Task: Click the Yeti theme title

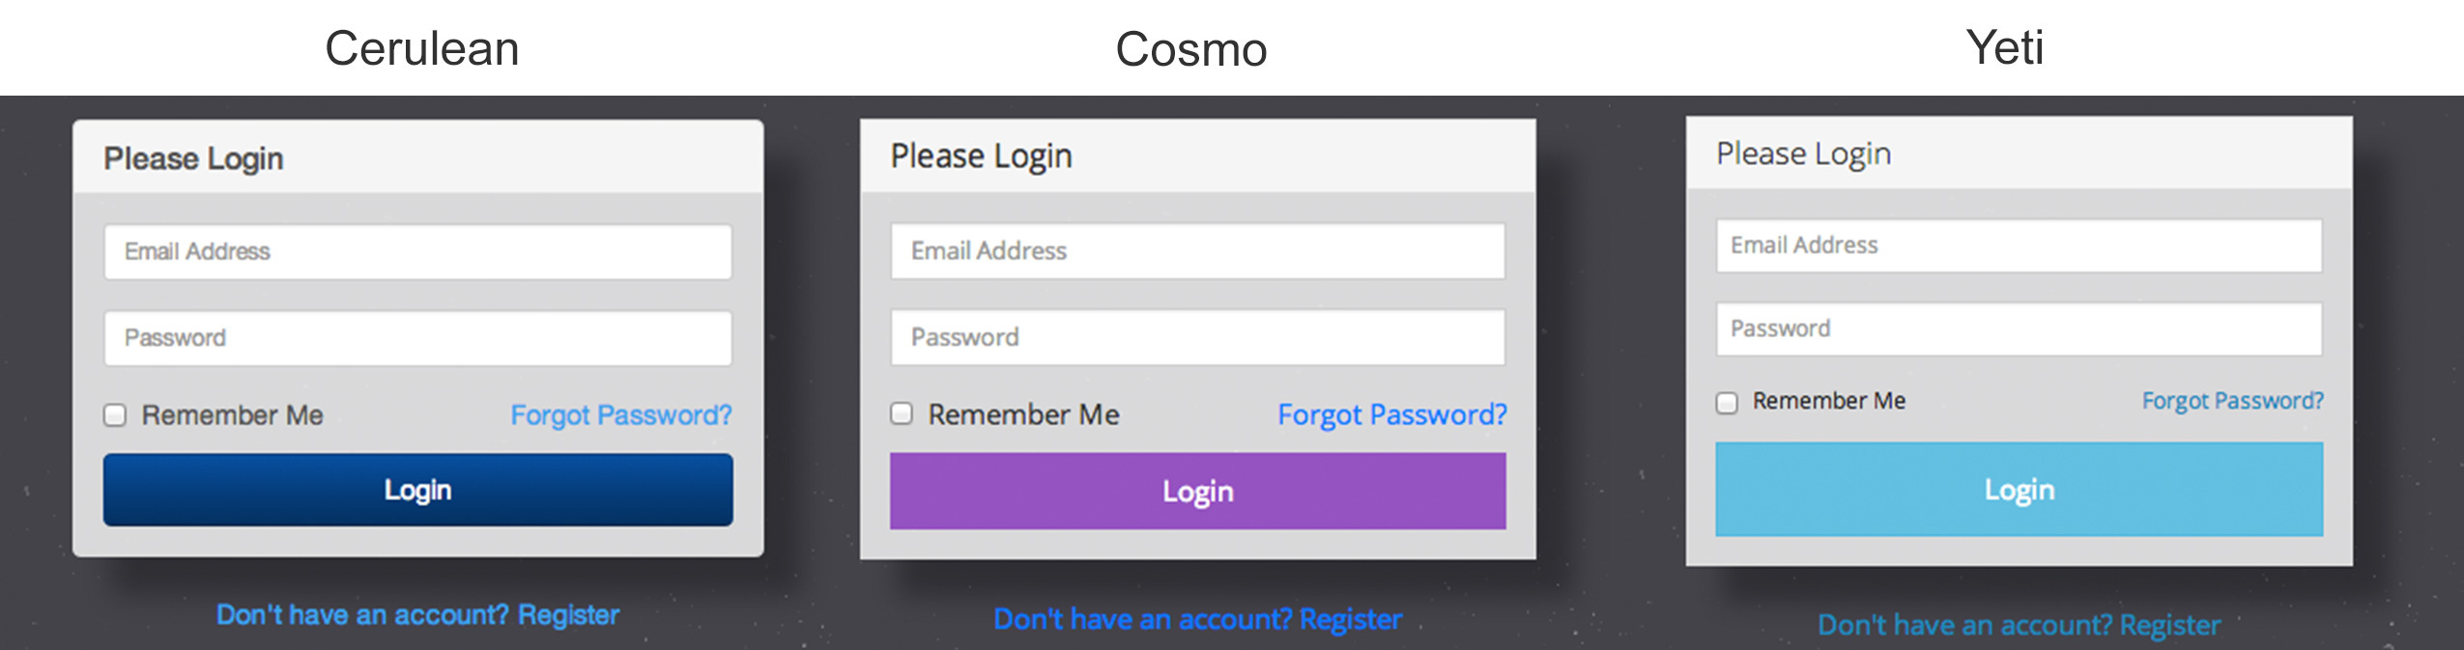Action: (2005, 47)
